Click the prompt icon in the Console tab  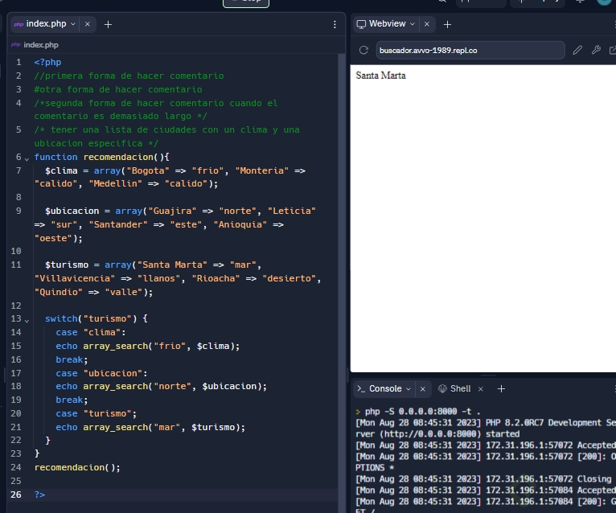(360, 389)
